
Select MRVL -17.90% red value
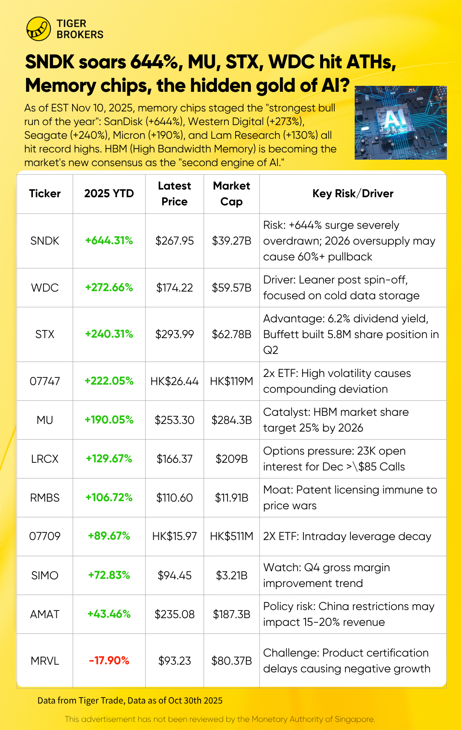(x=109, y=660)
